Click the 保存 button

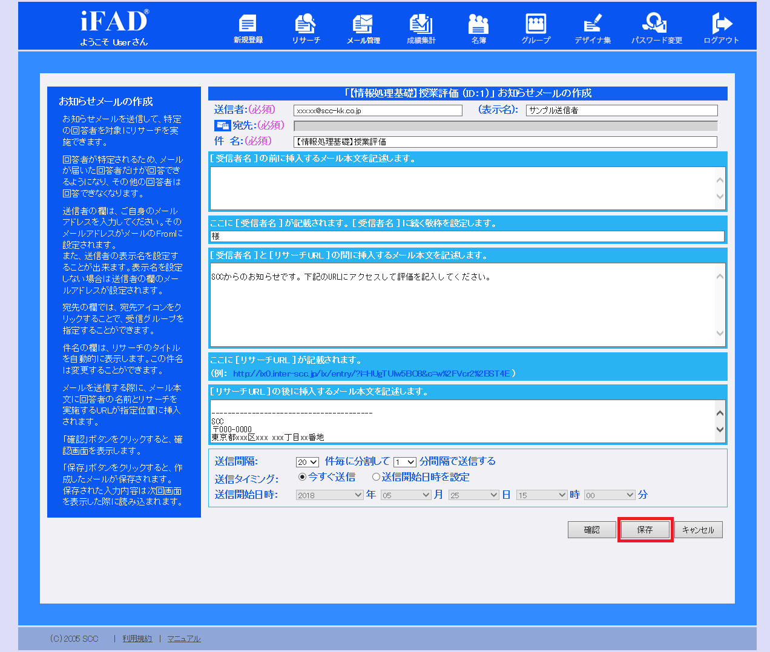(x=645, y=530)
